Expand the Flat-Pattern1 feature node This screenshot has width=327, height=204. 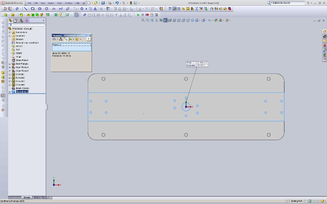pos(10,91)
